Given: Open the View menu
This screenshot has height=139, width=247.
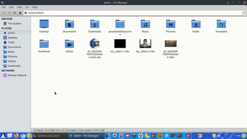Looking at the screenshot, I should click(19, 7).
